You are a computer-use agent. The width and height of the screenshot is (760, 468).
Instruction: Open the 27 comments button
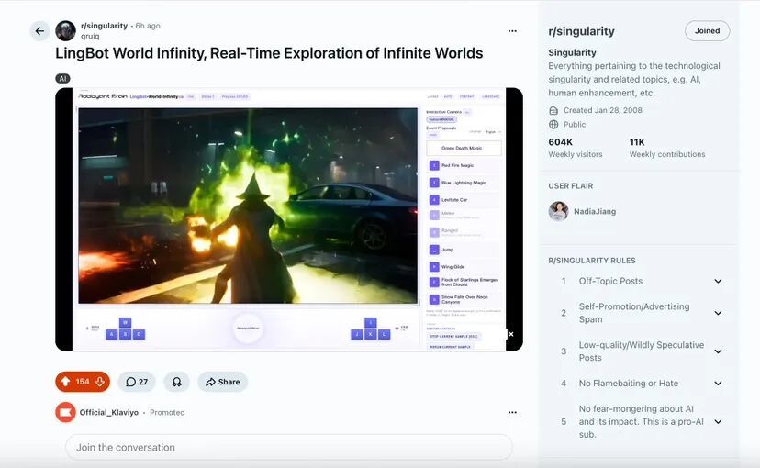click(137, 382)
